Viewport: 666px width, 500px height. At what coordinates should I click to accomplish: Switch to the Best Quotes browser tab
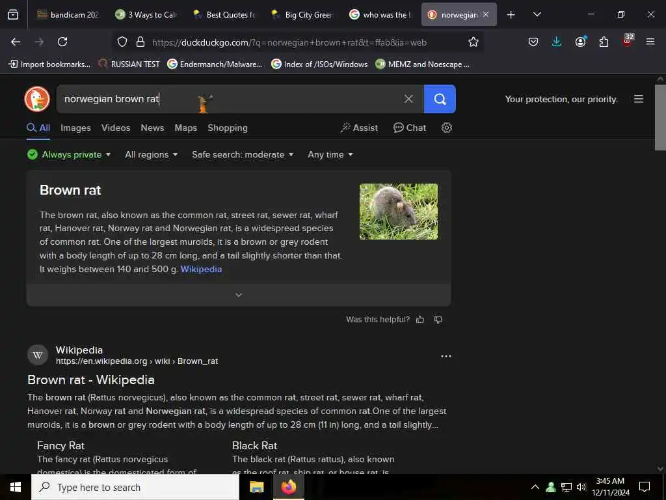tap(224, 15)
